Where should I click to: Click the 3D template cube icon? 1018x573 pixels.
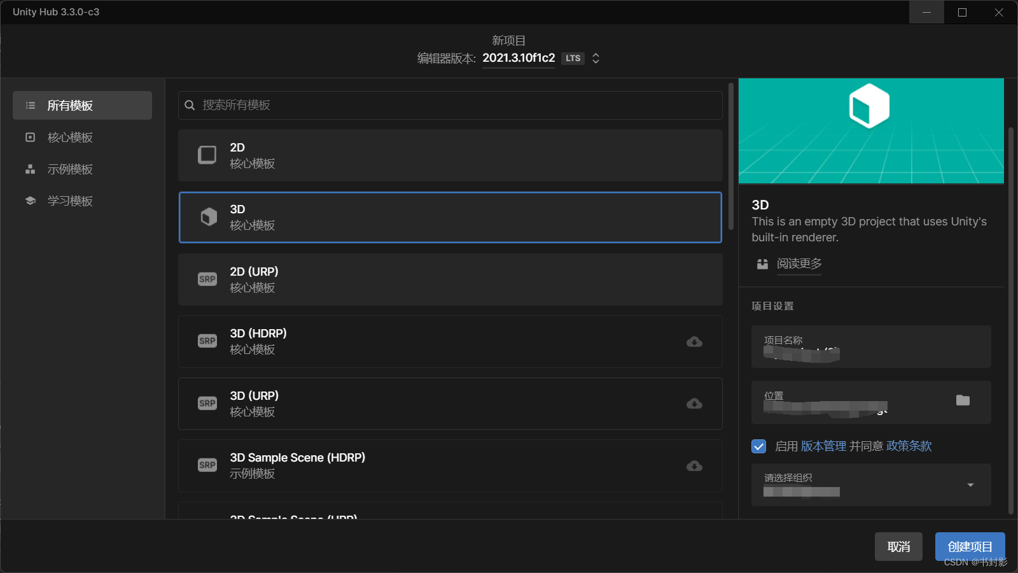click(209, 217)
